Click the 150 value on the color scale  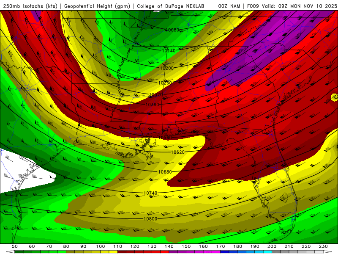point(186,246)
